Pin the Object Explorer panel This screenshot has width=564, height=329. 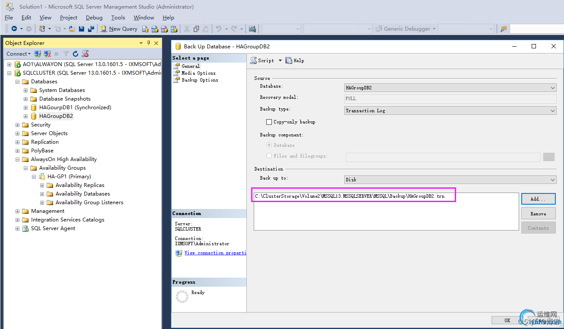tap(148, 43)
